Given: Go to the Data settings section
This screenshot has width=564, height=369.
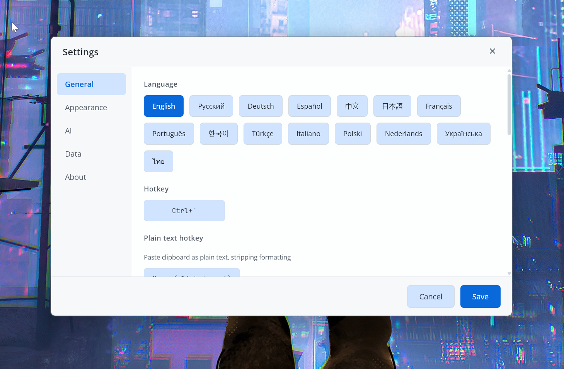Looking at the screenshot, I should point(91,154).
